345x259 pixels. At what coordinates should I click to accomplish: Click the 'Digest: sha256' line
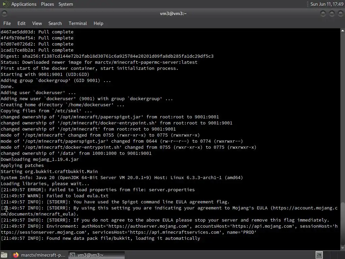pos(107,56)
